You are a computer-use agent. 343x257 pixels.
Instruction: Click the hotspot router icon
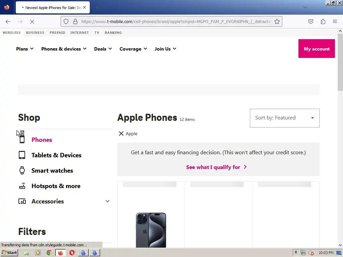click(x=22, y=186)
